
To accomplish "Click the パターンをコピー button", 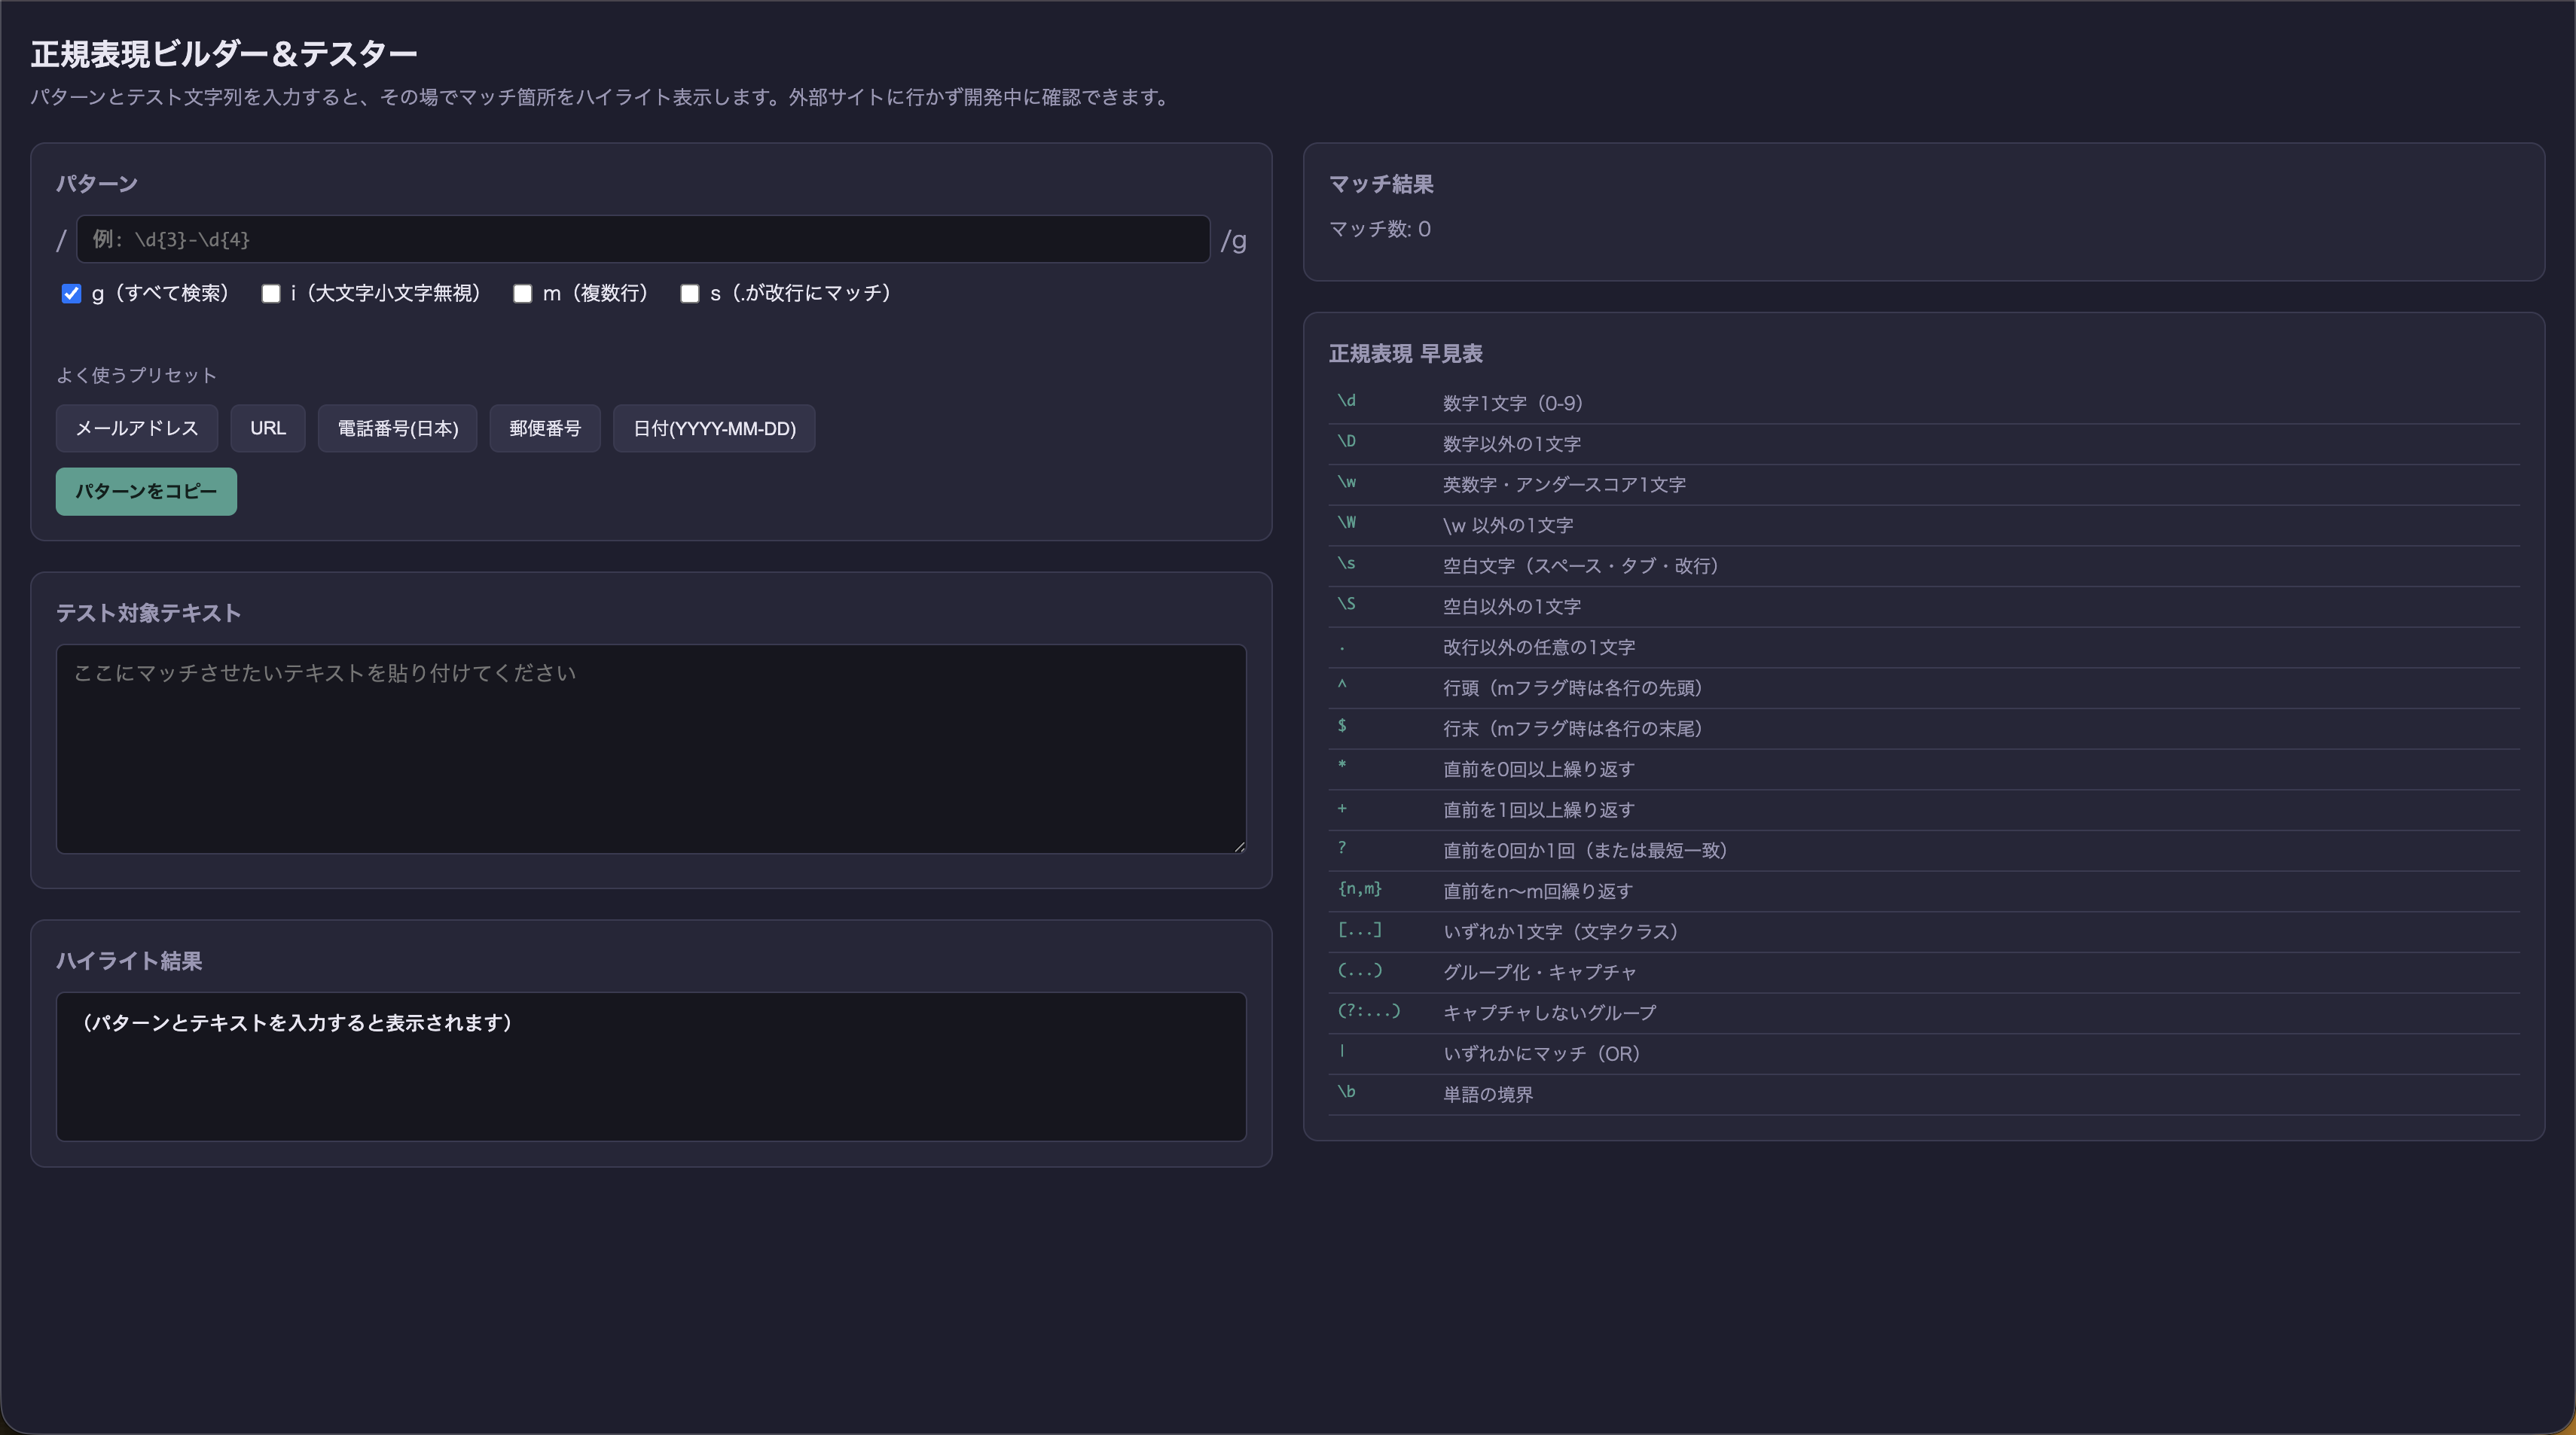I will 146,492.
